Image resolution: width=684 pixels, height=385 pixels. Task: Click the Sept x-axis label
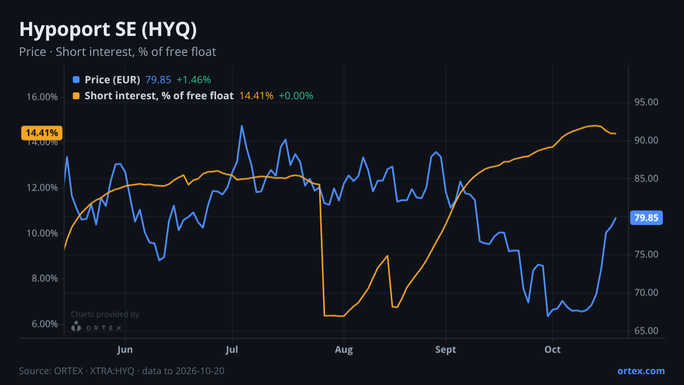point(446,349)
